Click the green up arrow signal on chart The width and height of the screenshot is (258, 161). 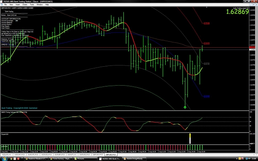pos(185,107)
